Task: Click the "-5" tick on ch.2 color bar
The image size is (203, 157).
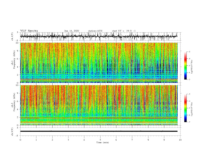Action: tap(189, 108)
